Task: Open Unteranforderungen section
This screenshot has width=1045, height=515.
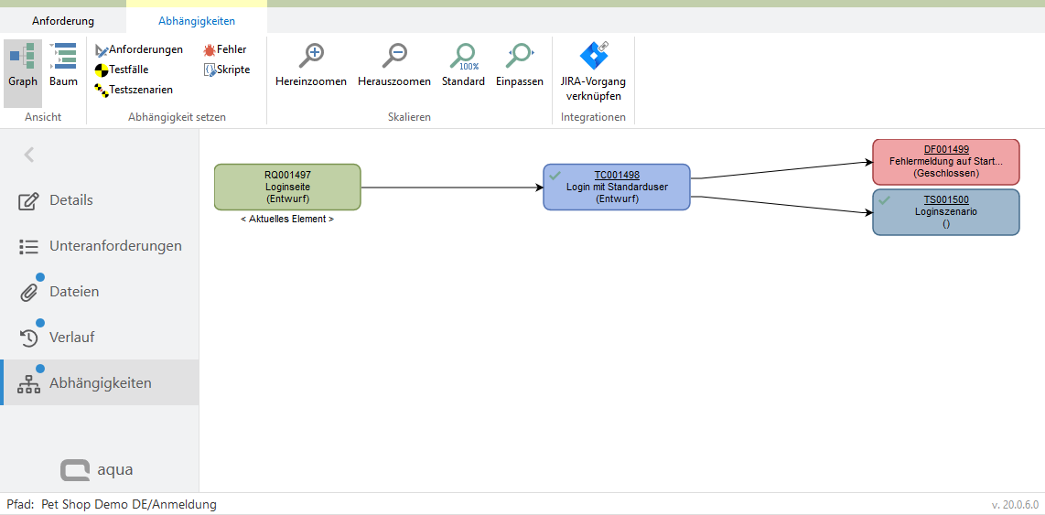Action: (115, 246)
